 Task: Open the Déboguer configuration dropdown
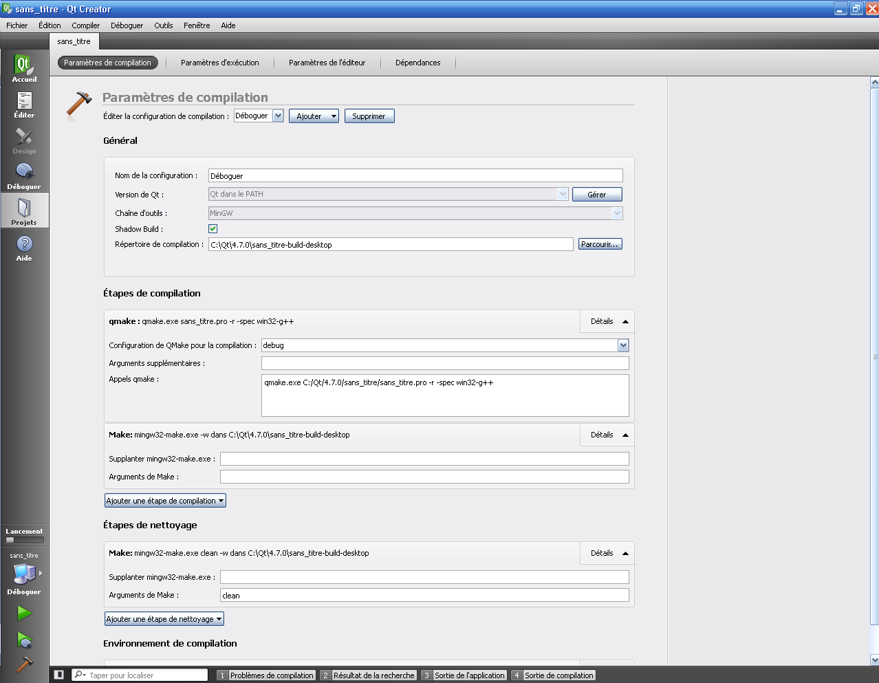pos(259,116)
